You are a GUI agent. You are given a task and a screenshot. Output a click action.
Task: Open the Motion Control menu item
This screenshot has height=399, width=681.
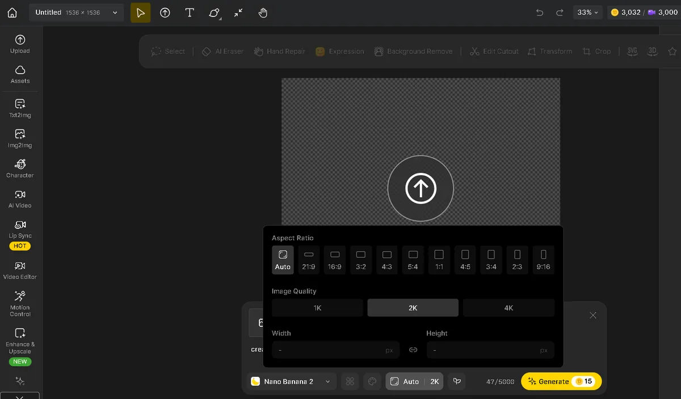tap(20, 303)
